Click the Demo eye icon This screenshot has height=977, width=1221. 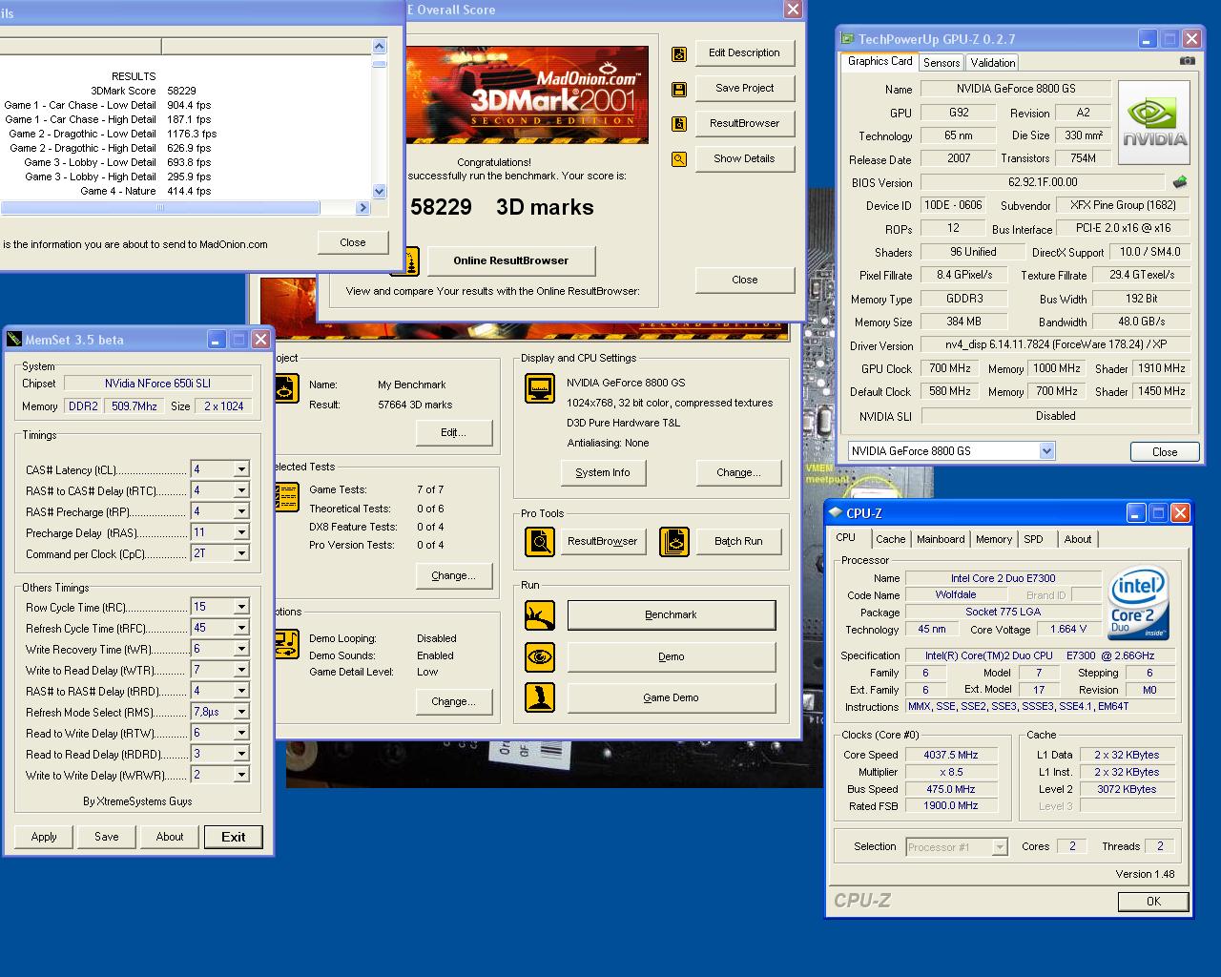[540, 656]
